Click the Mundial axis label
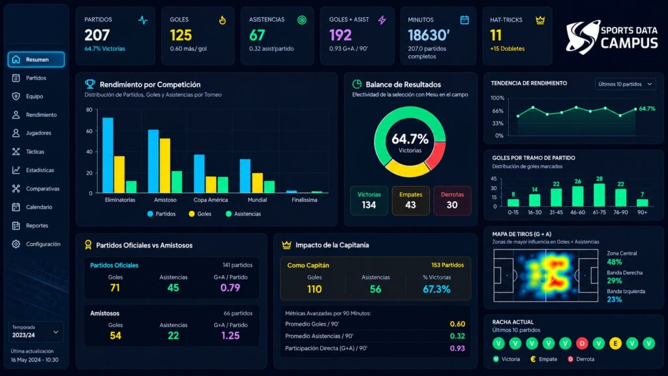 point(257,200)
